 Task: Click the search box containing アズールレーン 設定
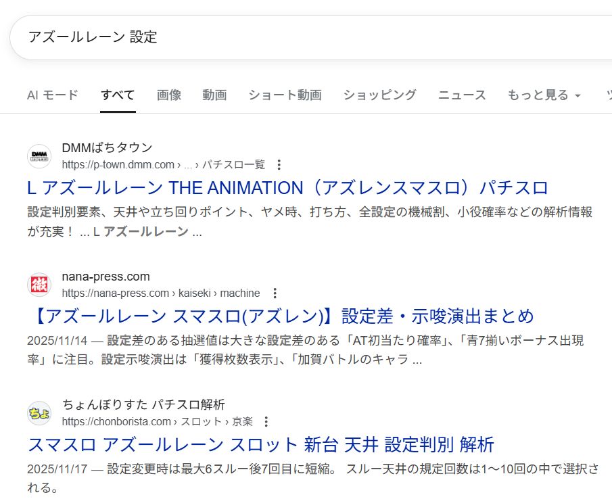point(304,37)
